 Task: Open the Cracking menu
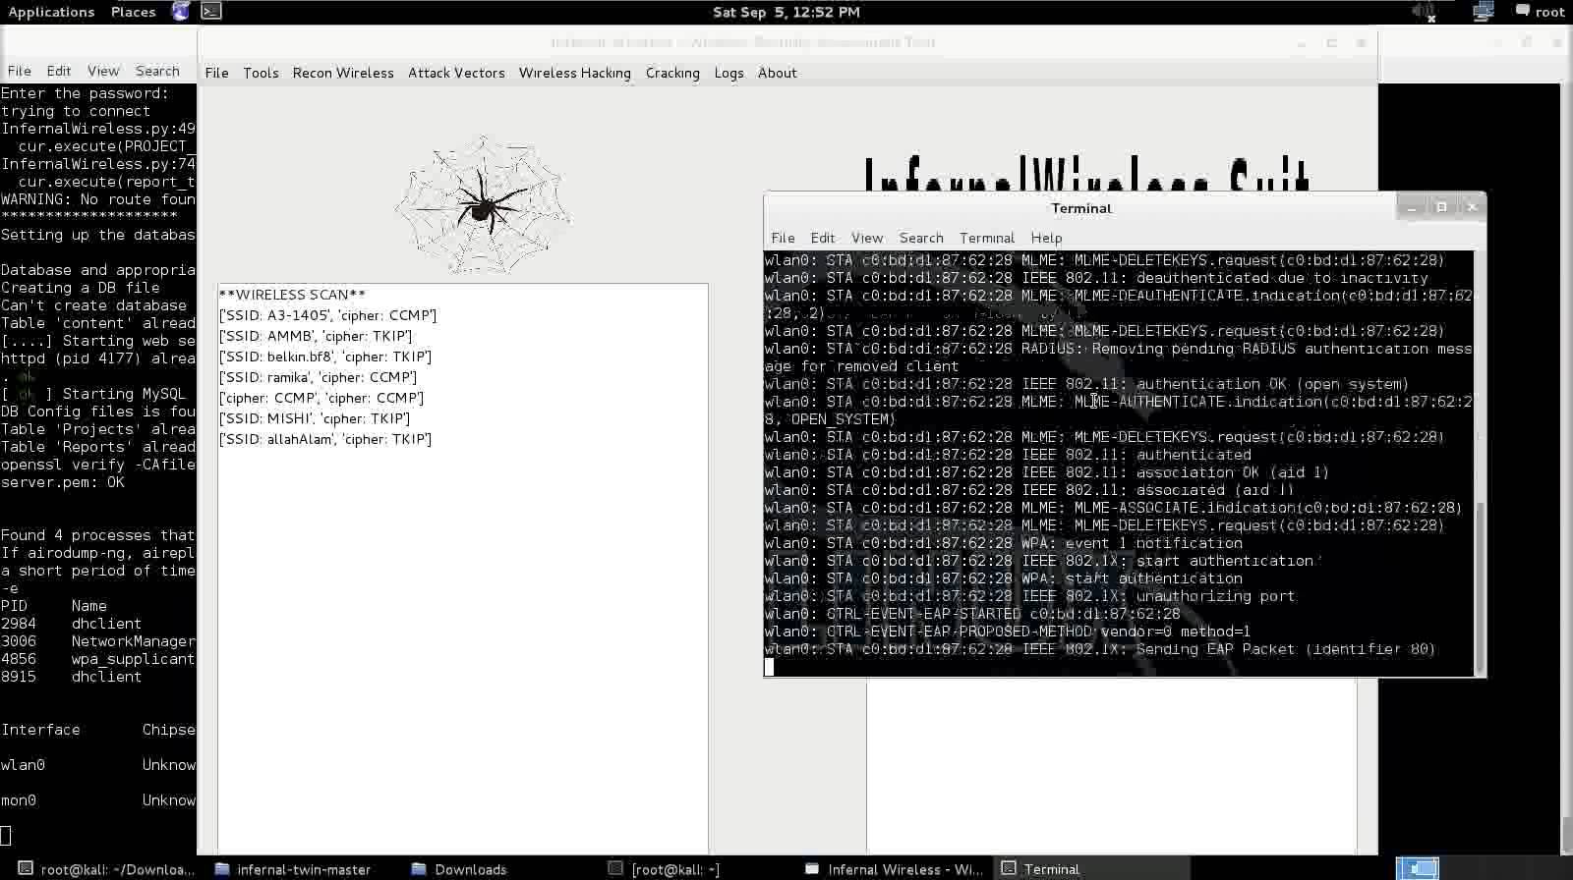pos(672,73)
